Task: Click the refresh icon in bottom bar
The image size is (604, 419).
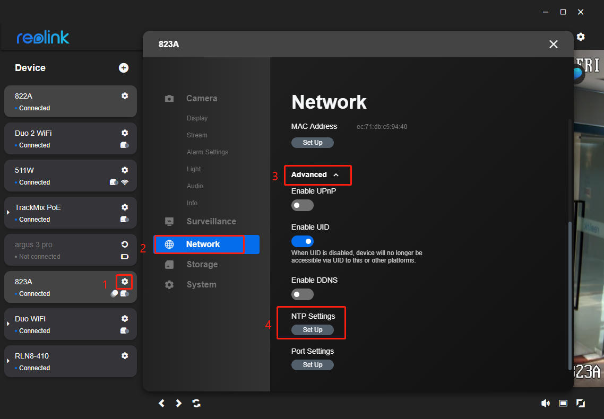Action: point(196,403)
